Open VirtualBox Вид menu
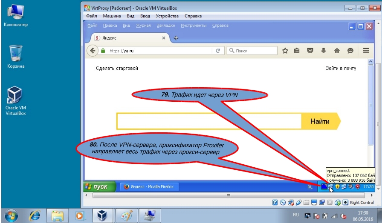The image size is (382, 223). click(x=130, y=16)
